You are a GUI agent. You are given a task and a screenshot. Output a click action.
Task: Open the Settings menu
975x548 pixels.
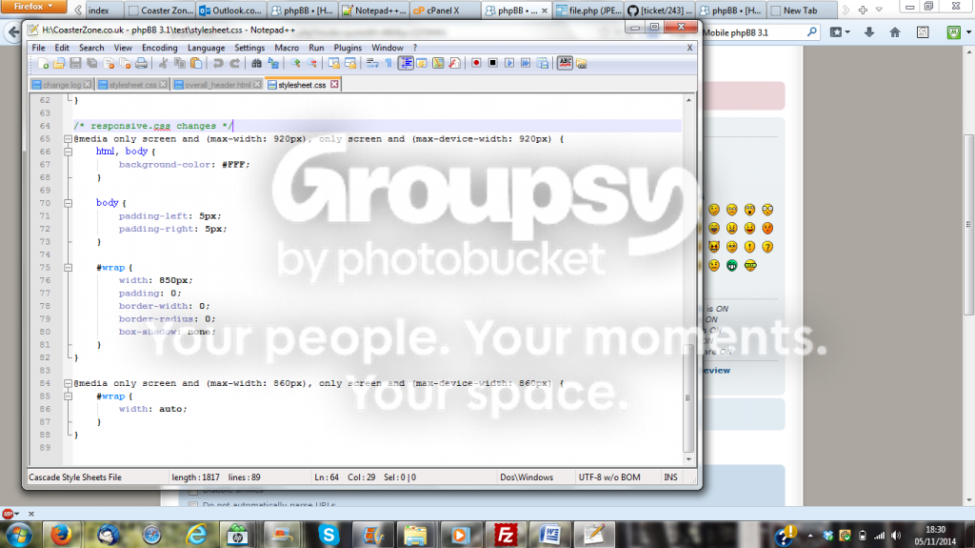pos(249,48)
